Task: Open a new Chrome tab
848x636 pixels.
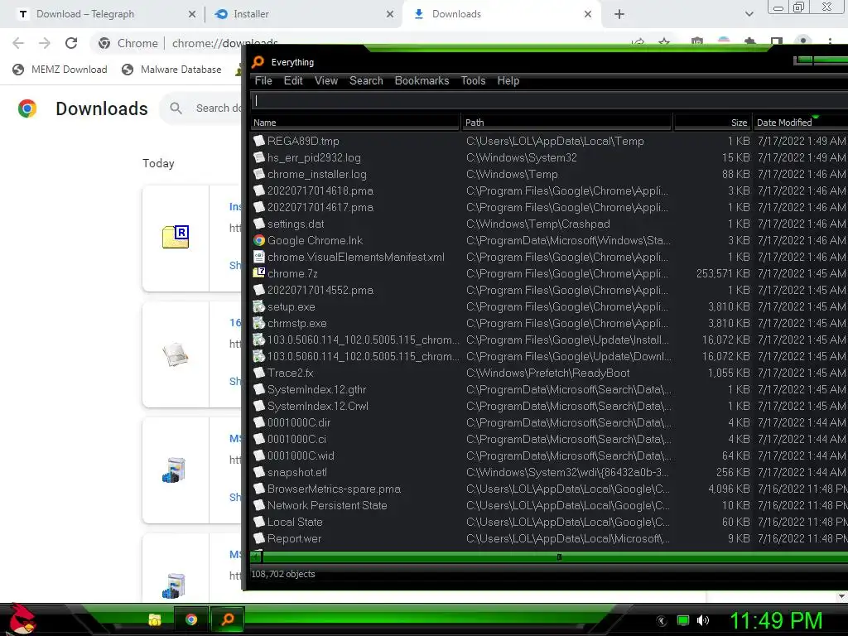Action: coord(619,14)
